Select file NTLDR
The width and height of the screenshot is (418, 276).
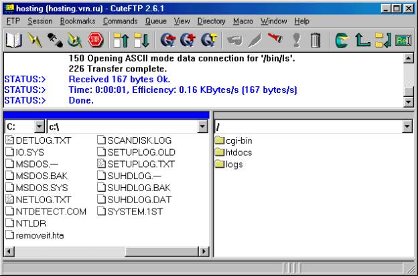[x=26, y=223]
